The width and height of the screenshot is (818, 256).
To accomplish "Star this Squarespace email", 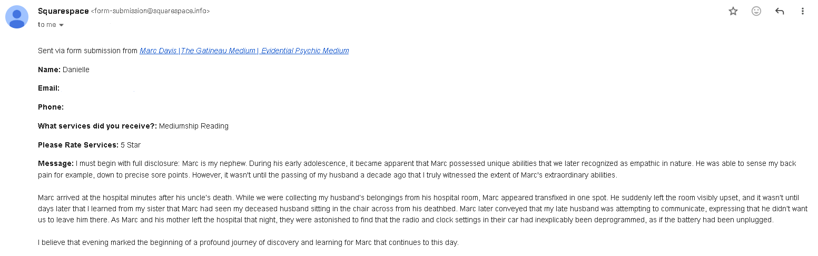I will [733, 11].
